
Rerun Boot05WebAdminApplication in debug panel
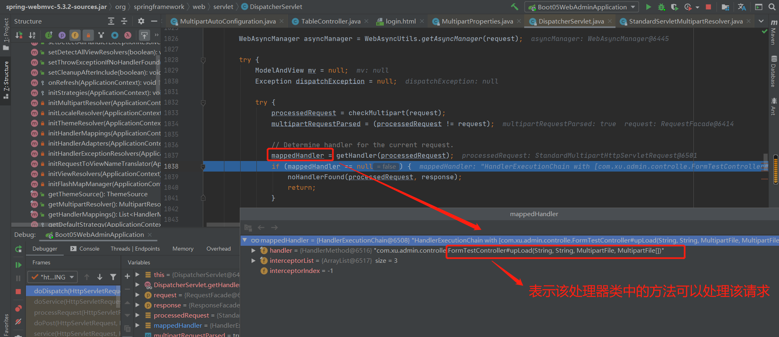point(18,249)
